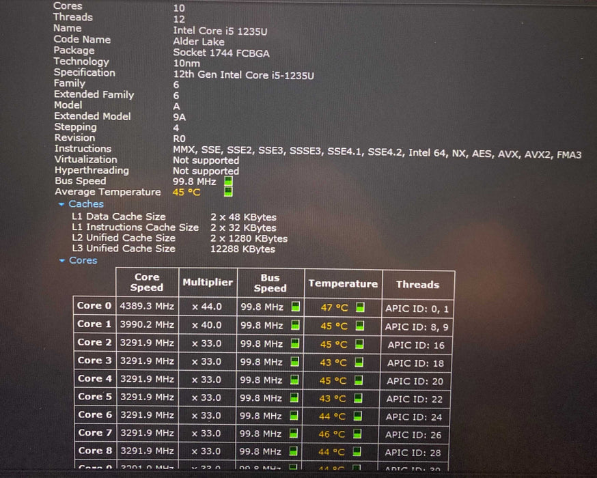
Task: Click the L1 Instructions Cache Size row
Action: click(174, 227)
